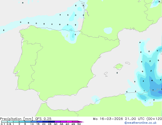The image size is (162, 125).
Task: Click legend scale label "0.5"
Action: 9,124
